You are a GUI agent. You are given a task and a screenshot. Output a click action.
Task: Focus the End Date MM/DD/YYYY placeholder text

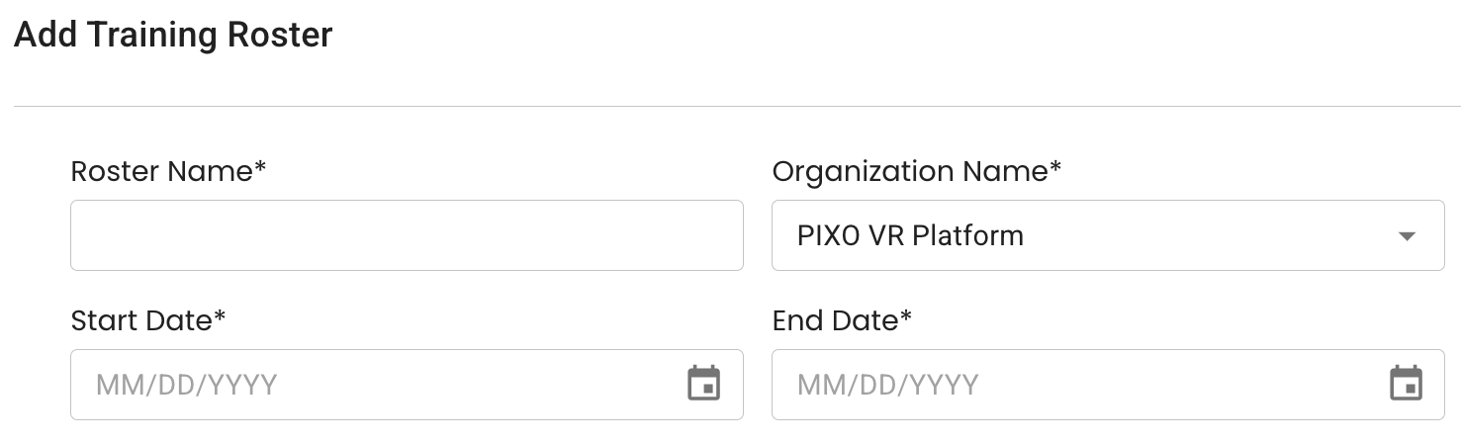tap(888, 385)
